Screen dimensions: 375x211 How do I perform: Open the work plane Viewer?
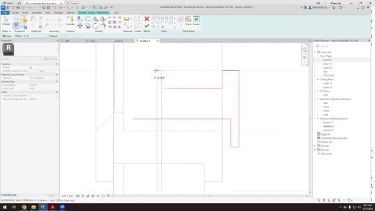click(196, 21)
